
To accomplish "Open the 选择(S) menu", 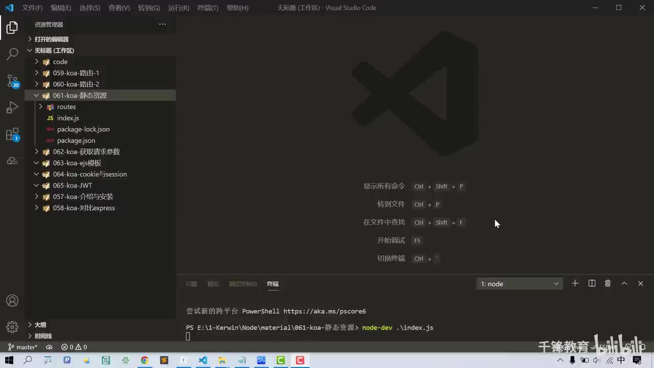I will pyautogui.click(x=90, y=8).
